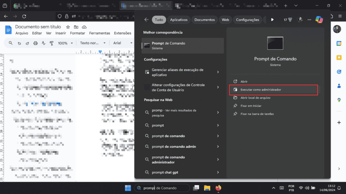Screen dimensions: 346x194
Task: Switch to Firefox in the taskbar
Action: (x=218, y=188)
